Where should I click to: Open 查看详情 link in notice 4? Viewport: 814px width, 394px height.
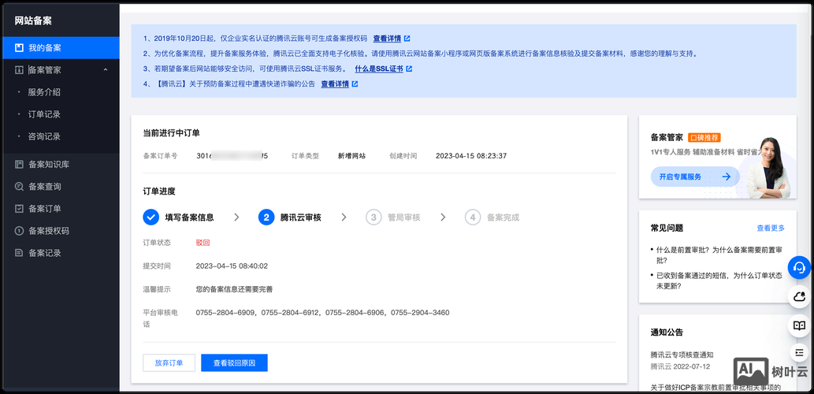(x=335, y=84)
